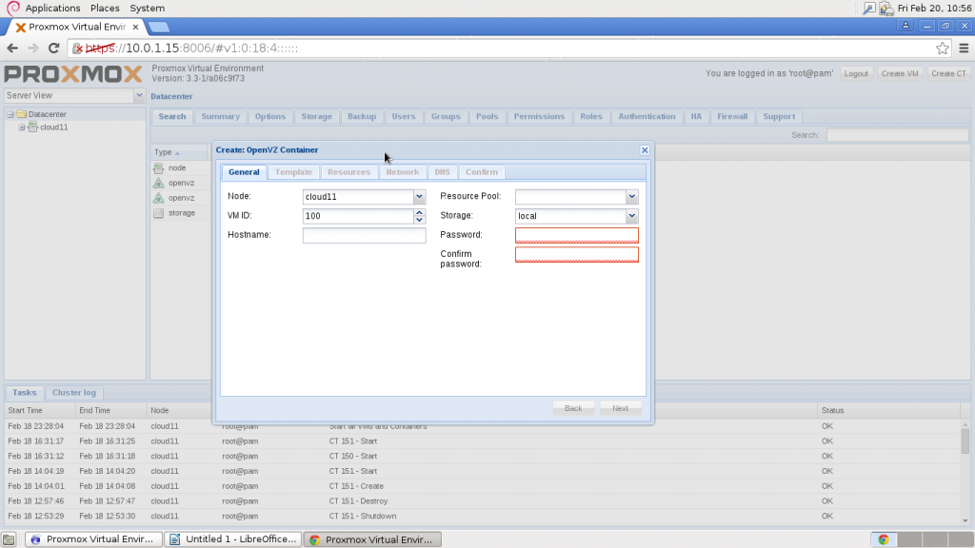Open the Chrome hamburger menu icon
975x548 pixels.
964,48
